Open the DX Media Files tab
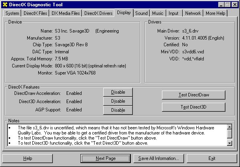 coord(65,13)
